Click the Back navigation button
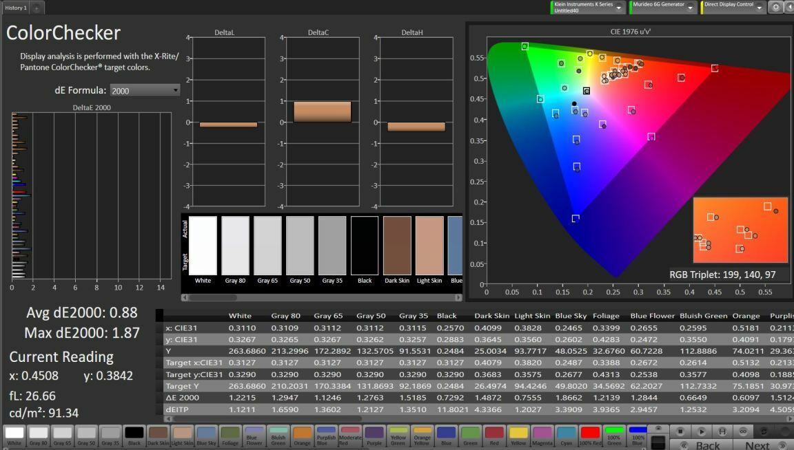The image size is (794, 450). click(x=707, y=444)
